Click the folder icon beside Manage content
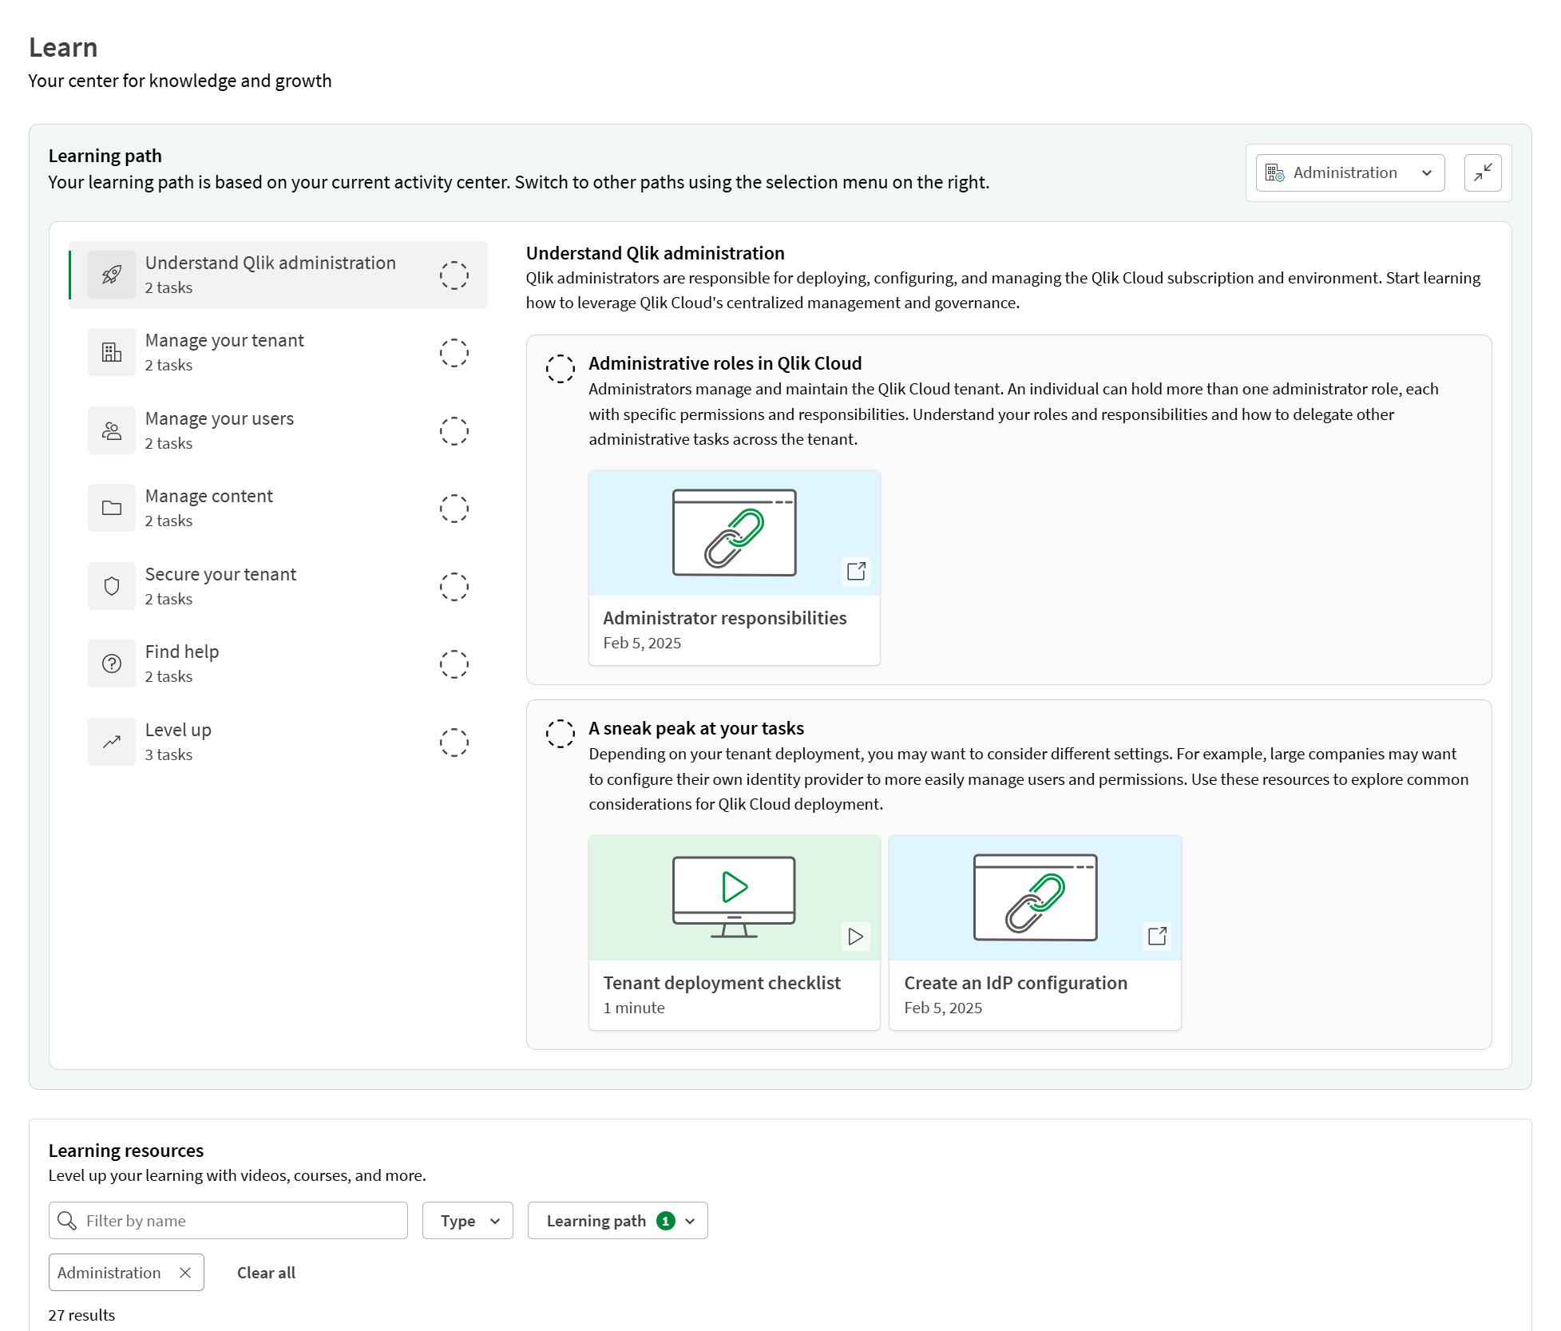Viewport: 1561px width, 1331px height. click(112, 508)
